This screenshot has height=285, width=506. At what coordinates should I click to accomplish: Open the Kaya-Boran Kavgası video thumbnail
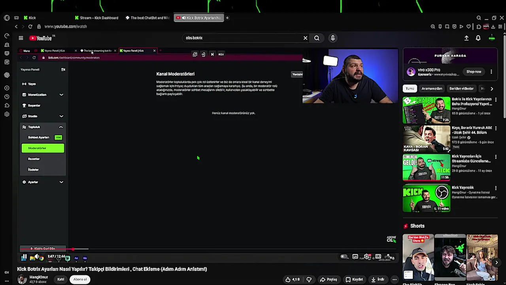(427, 139)
